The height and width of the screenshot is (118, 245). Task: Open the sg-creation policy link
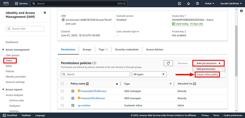[84, 105]
